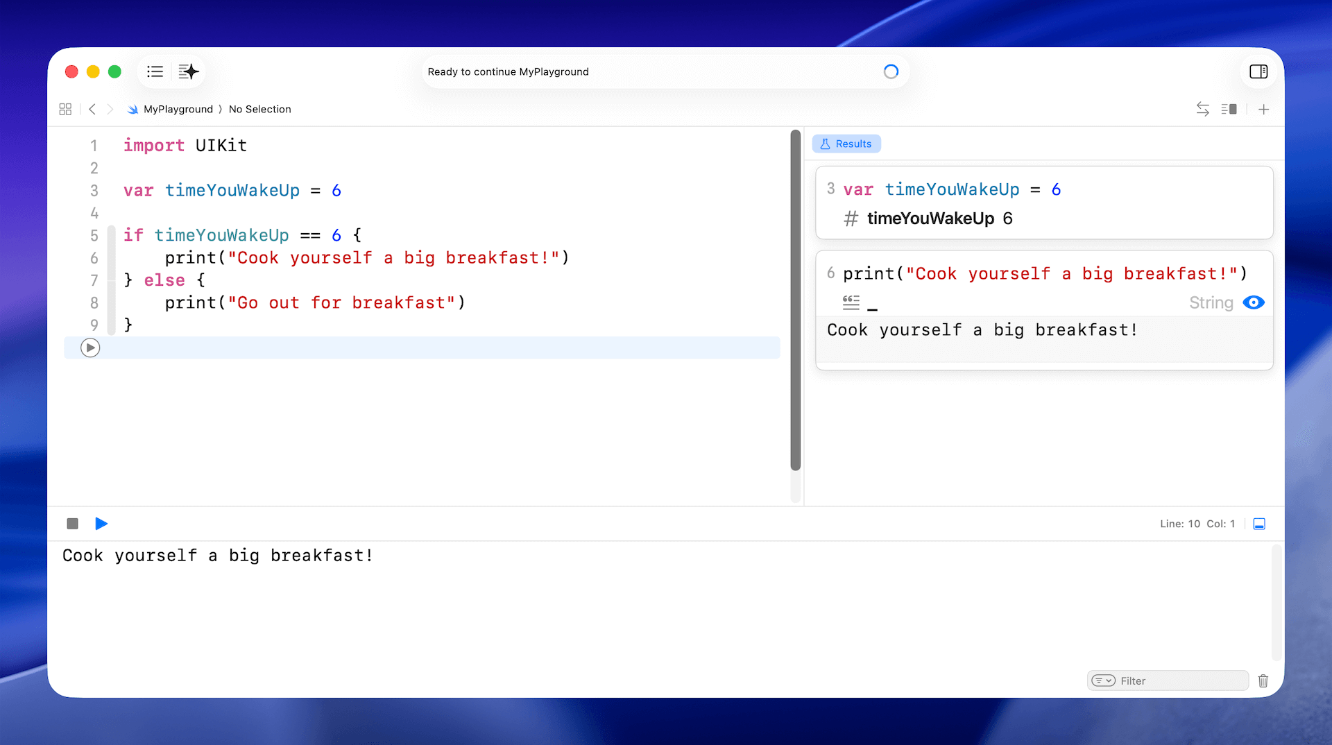Click MyPlayground in the breadcrumb path
Viewport: 1332px width, 745px height.
point(178,109)
